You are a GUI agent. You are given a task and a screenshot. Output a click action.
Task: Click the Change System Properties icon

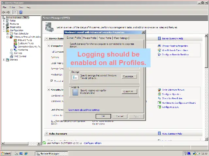(159, 46)
